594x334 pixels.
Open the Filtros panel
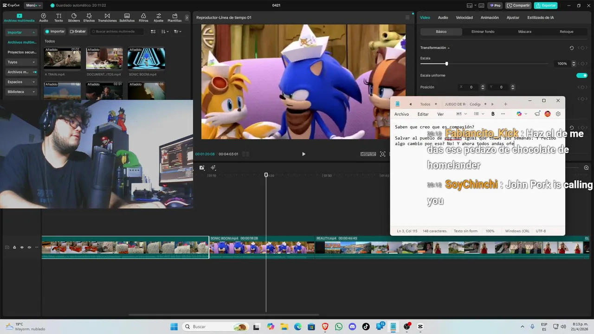pos(143,18)
